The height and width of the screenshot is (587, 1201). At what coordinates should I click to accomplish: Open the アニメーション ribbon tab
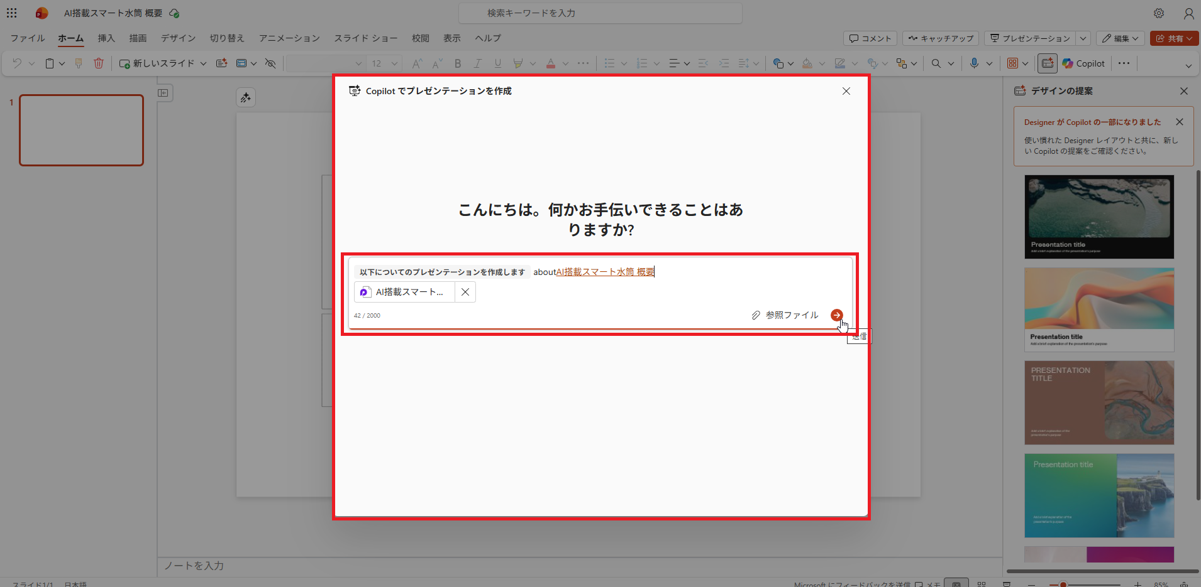[x=289, y=38]
